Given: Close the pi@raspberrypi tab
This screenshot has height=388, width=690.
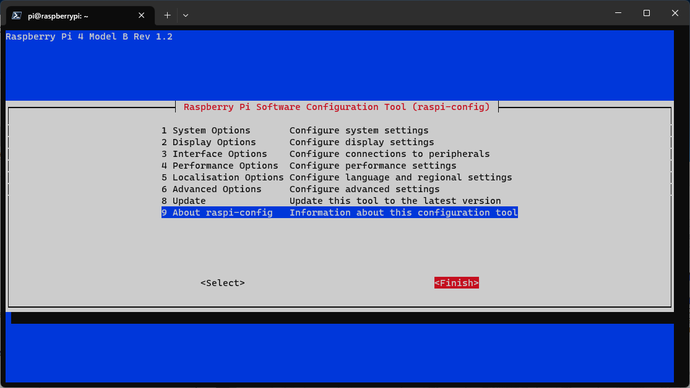Looking at the screenshot, I should pos(141,15).
